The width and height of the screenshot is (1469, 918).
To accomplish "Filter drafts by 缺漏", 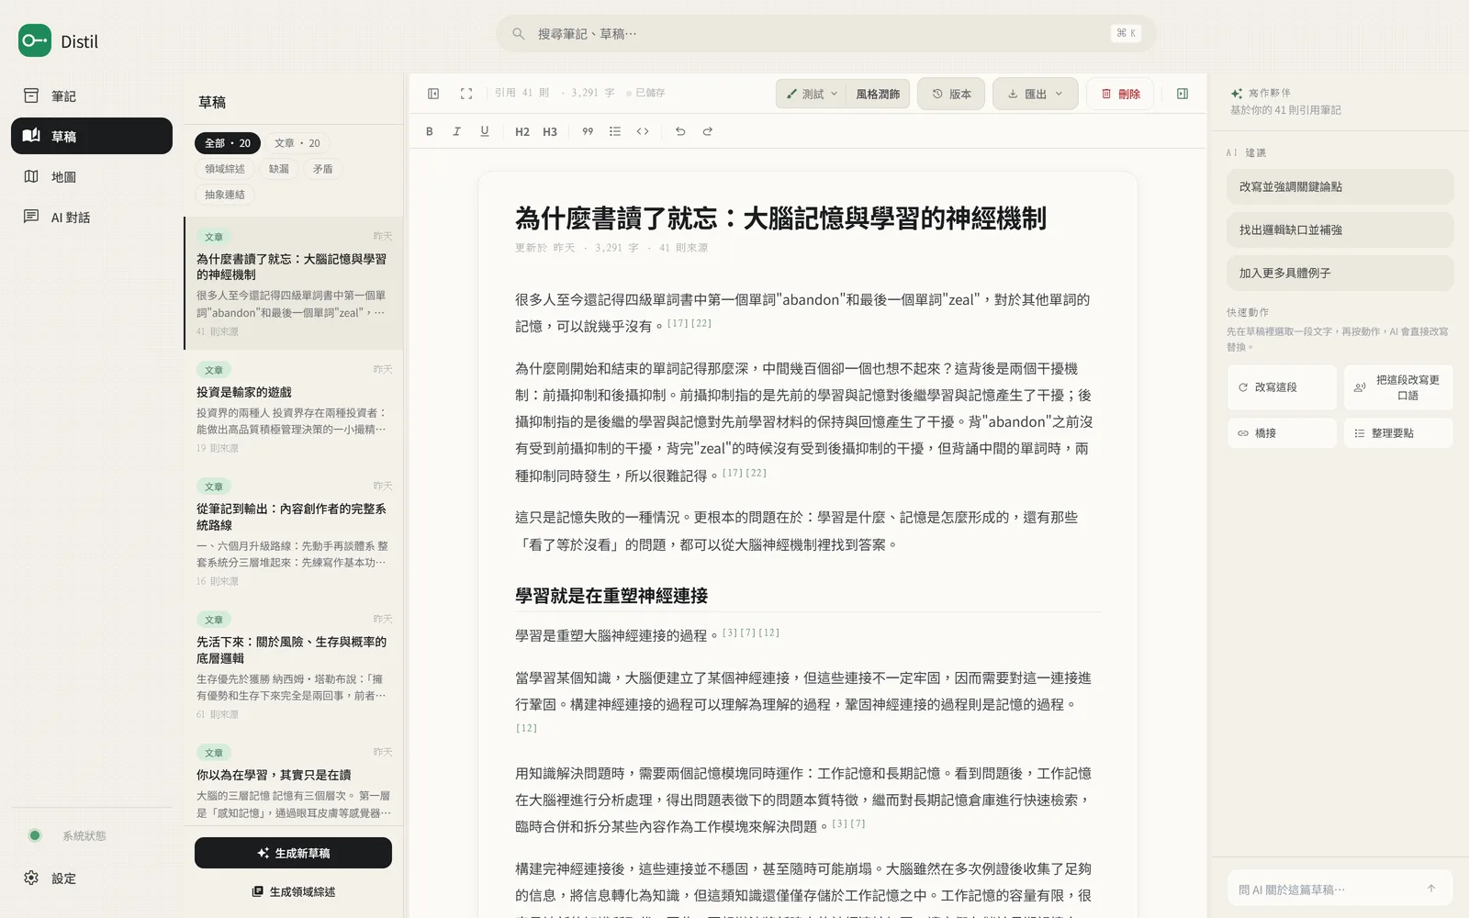I will pyautogui.click(x=279, y=169).
